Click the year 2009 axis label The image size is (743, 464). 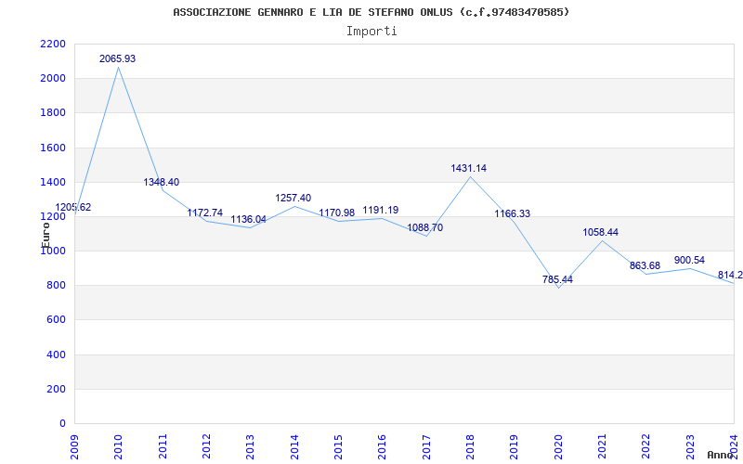point(74,446)
